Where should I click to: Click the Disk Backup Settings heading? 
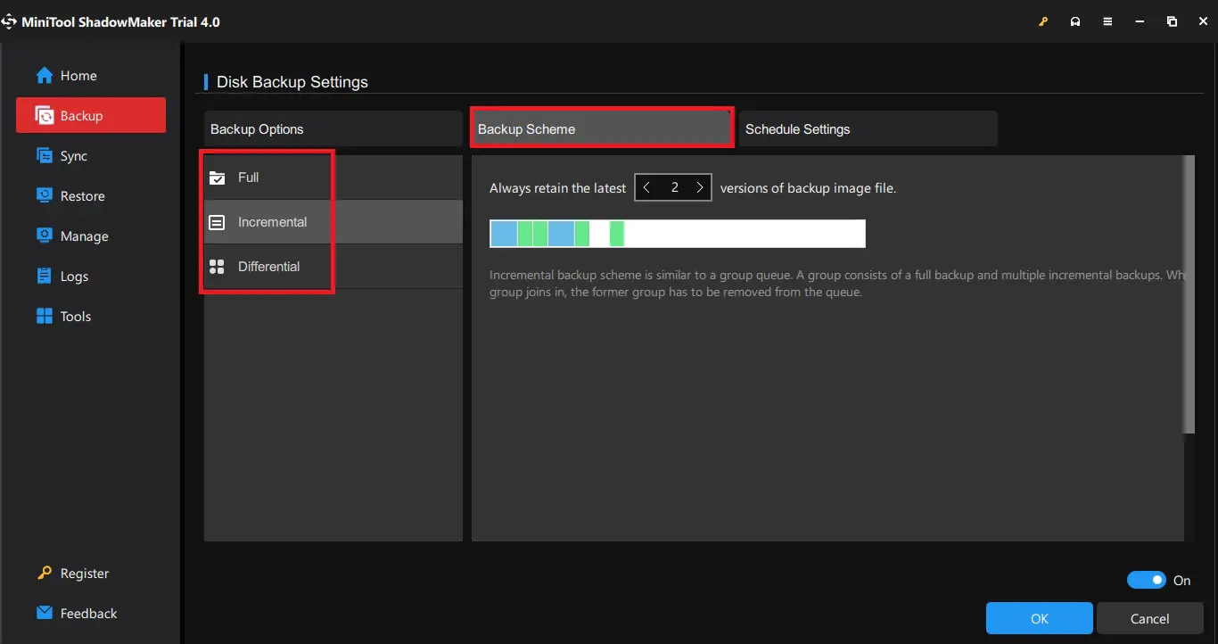click(292, 82)
